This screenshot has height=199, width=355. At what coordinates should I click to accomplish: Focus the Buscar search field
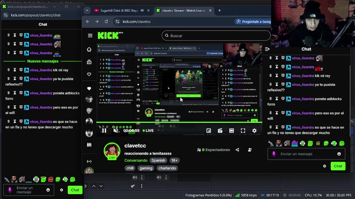216,36
